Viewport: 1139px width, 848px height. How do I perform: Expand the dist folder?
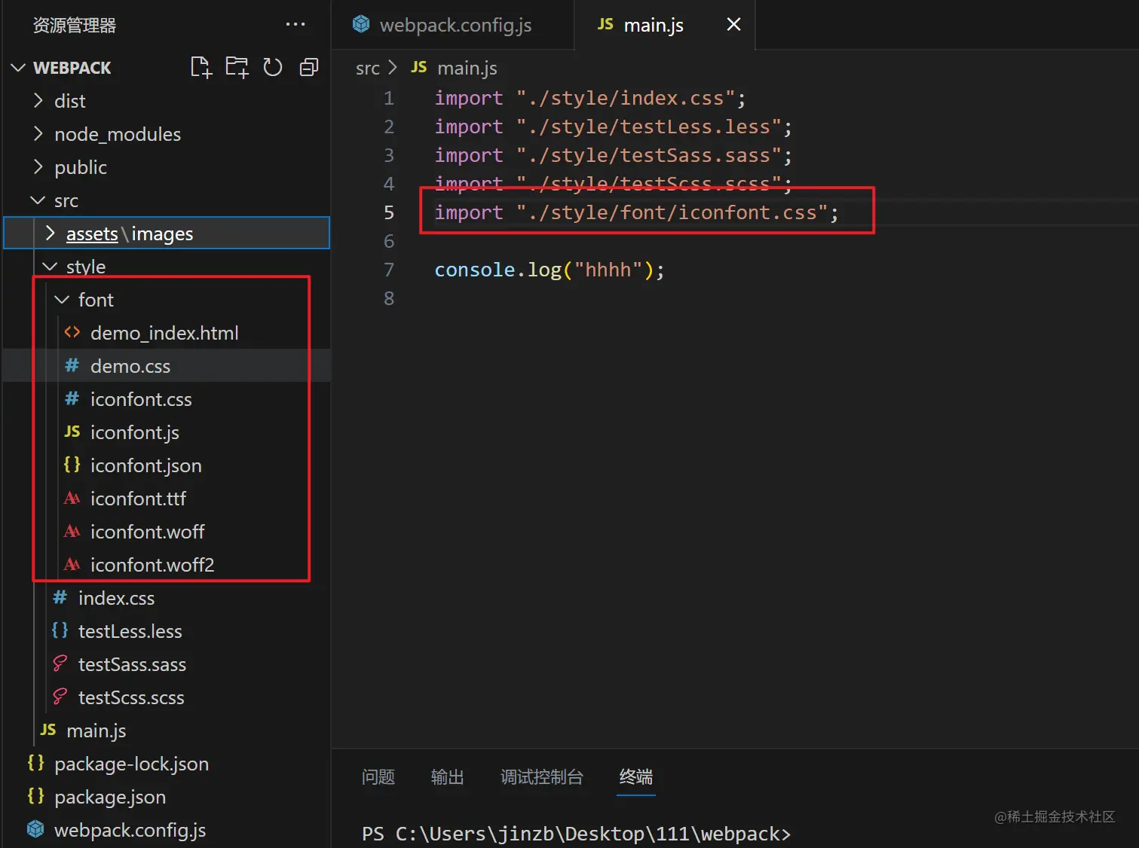[38, 101]
